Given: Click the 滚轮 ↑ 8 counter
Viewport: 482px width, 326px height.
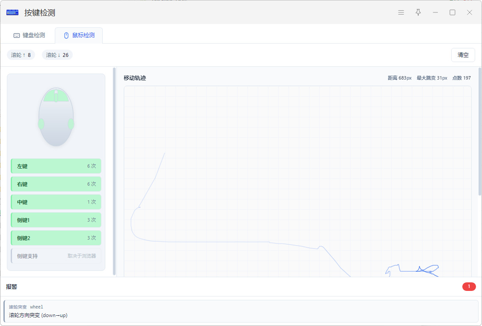Looking at the screenshot, I should 21,55.
